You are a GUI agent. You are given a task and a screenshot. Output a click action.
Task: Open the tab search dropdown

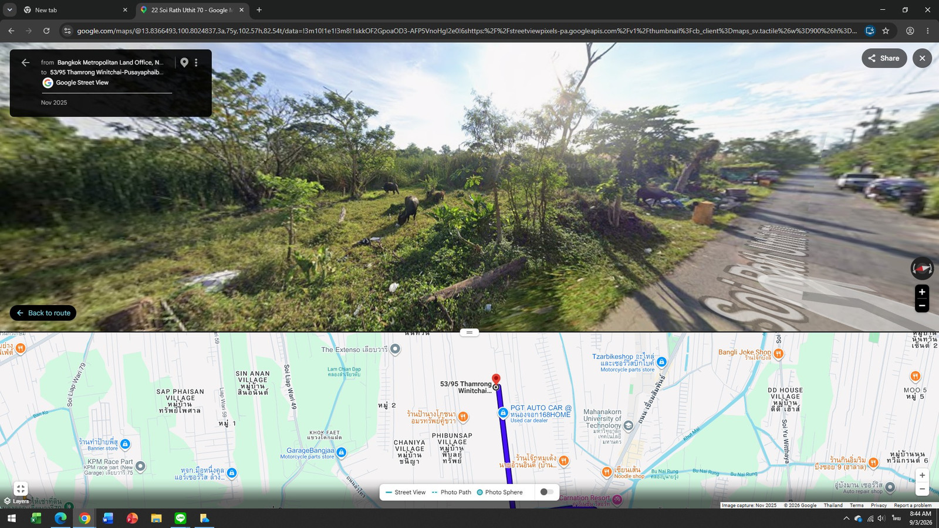point(9,10)
